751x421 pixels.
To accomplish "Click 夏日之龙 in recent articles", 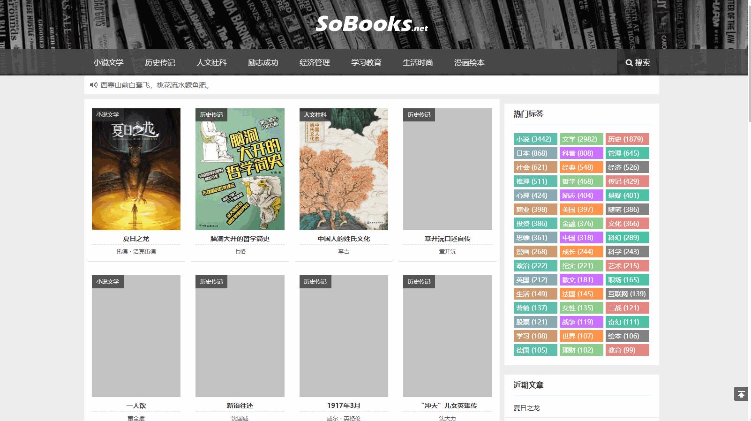I will point(526,408).
